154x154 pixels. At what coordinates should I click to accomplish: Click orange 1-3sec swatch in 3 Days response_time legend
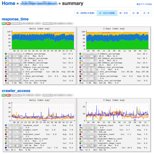(80, 72)
